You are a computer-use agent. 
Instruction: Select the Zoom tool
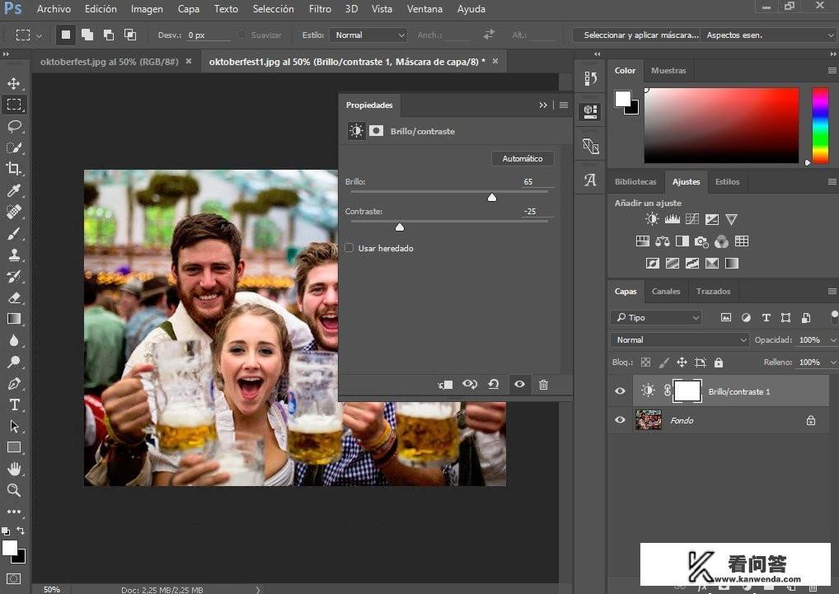point(14,490)
